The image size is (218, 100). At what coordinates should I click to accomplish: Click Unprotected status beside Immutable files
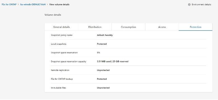coord(103,88)
